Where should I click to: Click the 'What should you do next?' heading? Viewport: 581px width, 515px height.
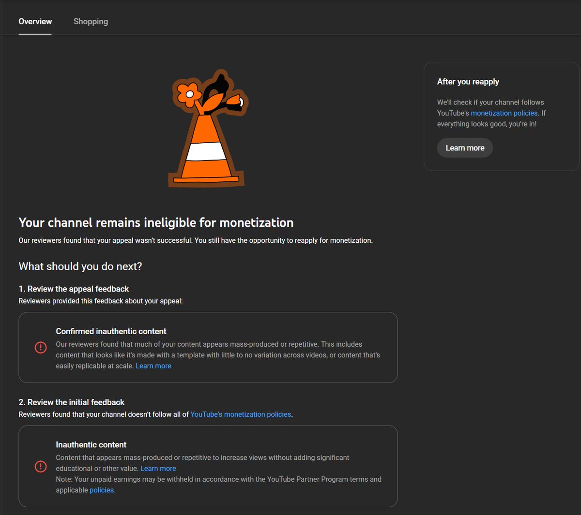80,266
